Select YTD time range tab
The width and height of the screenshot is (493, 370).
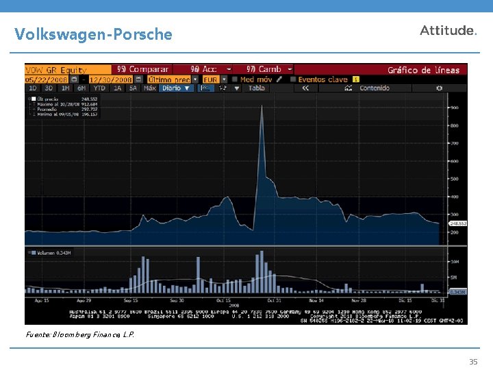pos(99,88)
